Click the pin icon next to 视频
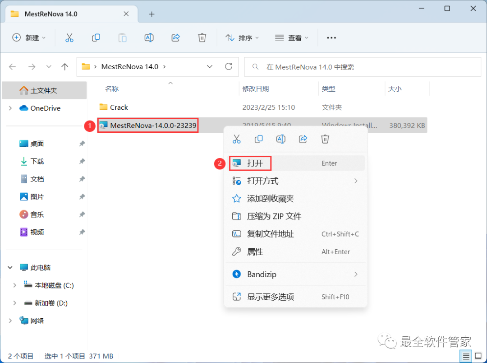Image resolution: width=487 pixels, height=363 pixels. coord(82,232)
